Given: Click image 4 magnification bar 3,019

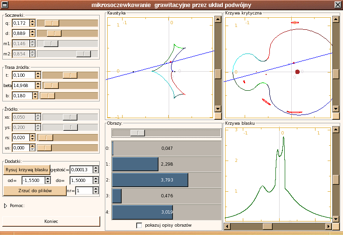Looking at the screenshot, I should (167, 212).
